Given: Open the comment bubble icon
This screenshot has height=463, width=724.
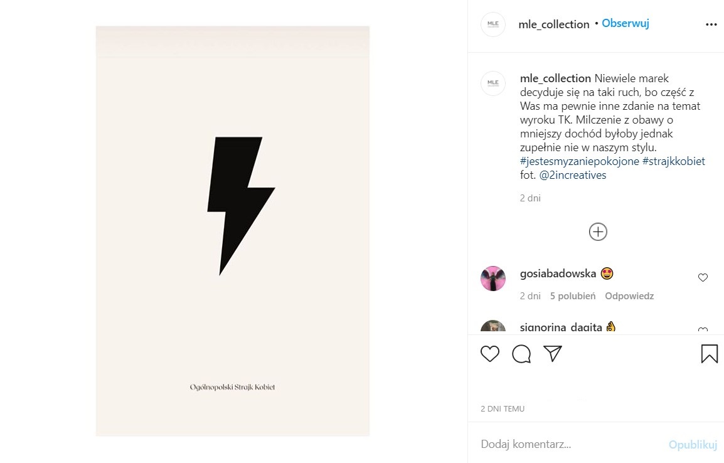Looking at the screenshot, I should coord(521,354).
